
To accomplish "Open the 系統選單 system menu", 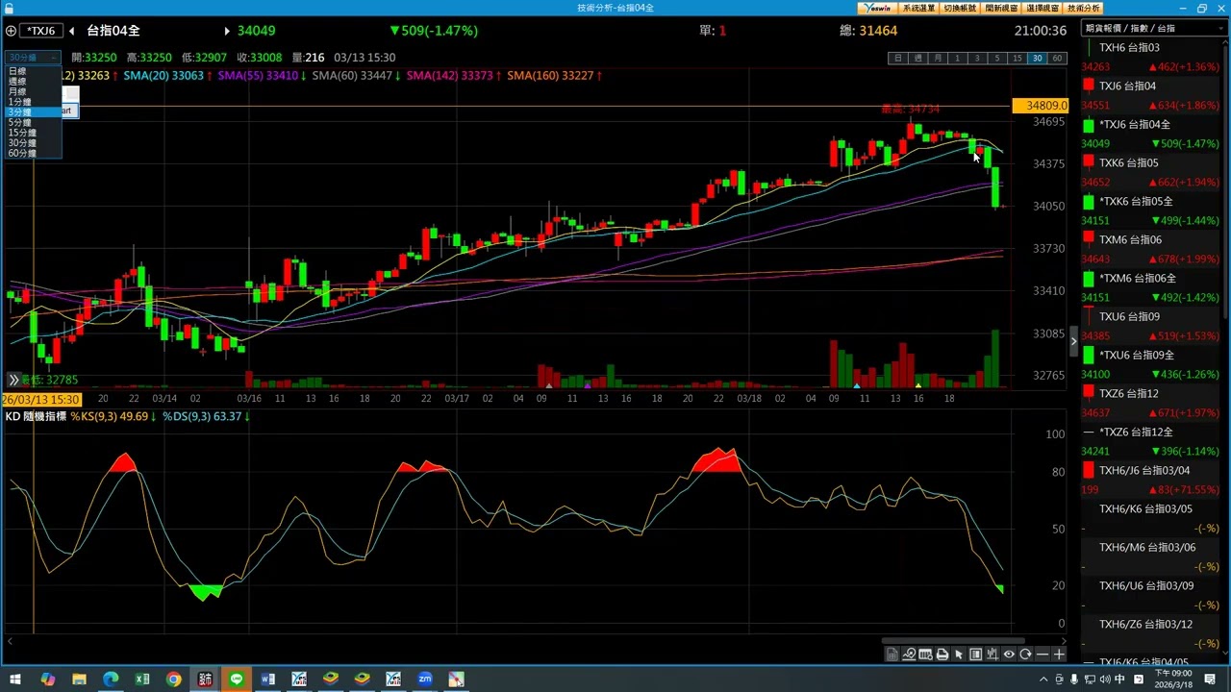I will (x=918, y=8).
